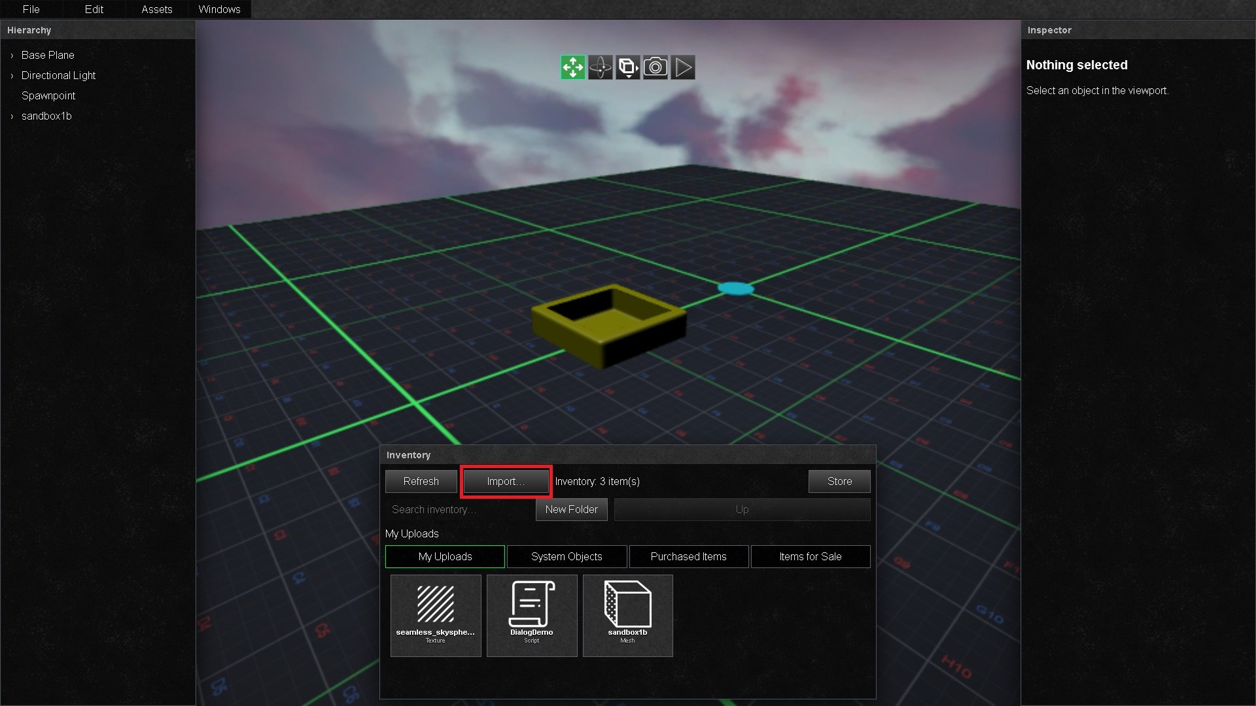The height and width of the screenshot is (706, 1256).
Task: Focus the Search inventory field
Action: pyautogui.click(x=459, y=509)
